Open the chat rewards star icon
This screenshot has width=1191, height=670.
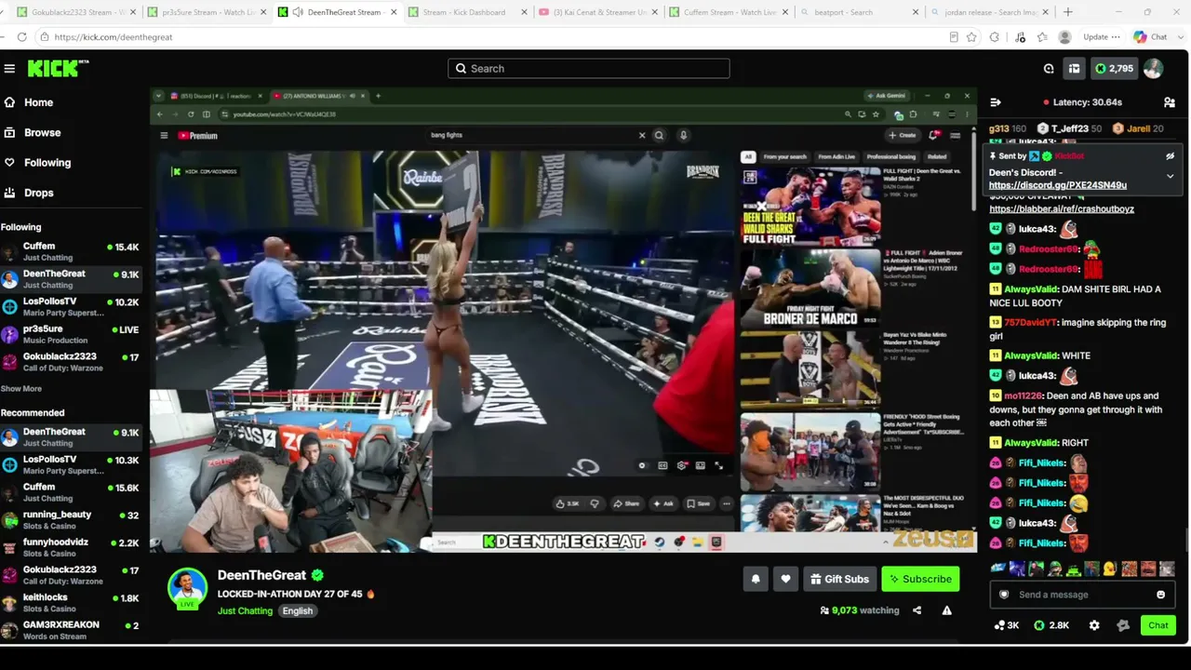tap(1123, 625)
